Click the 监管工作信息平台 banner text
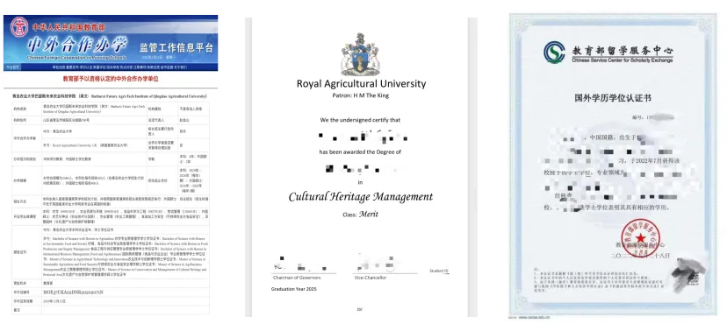 pos(176,47)
